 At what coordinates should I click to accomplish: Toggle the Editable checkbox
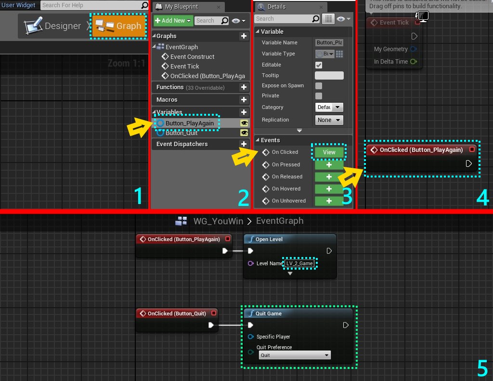(319, 65)
